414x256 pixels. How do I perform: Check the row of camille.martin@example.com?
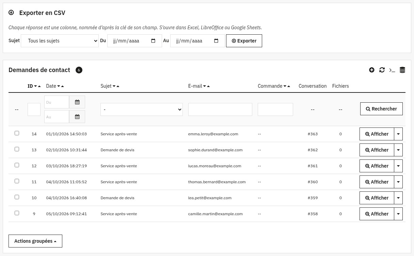click(17, 213)
